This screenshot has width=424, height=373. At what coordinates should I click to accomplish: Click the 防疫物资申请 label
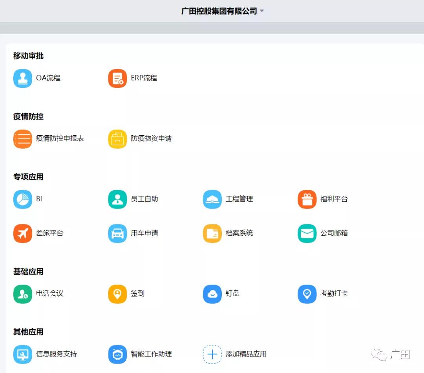tap(151, 138)
